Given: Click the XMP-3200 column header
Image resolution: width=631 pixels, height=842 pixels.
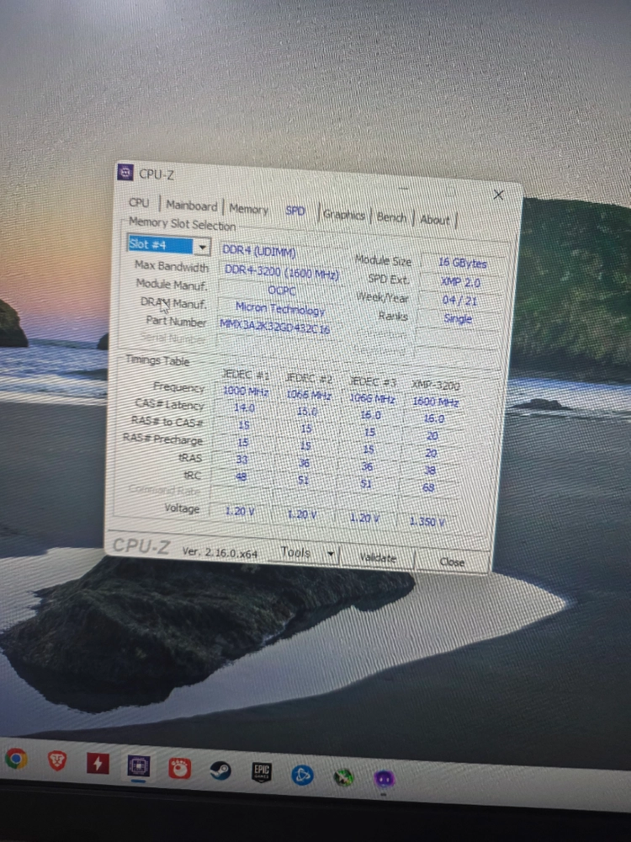Looking at the screenshot, I should coord(436,385).
